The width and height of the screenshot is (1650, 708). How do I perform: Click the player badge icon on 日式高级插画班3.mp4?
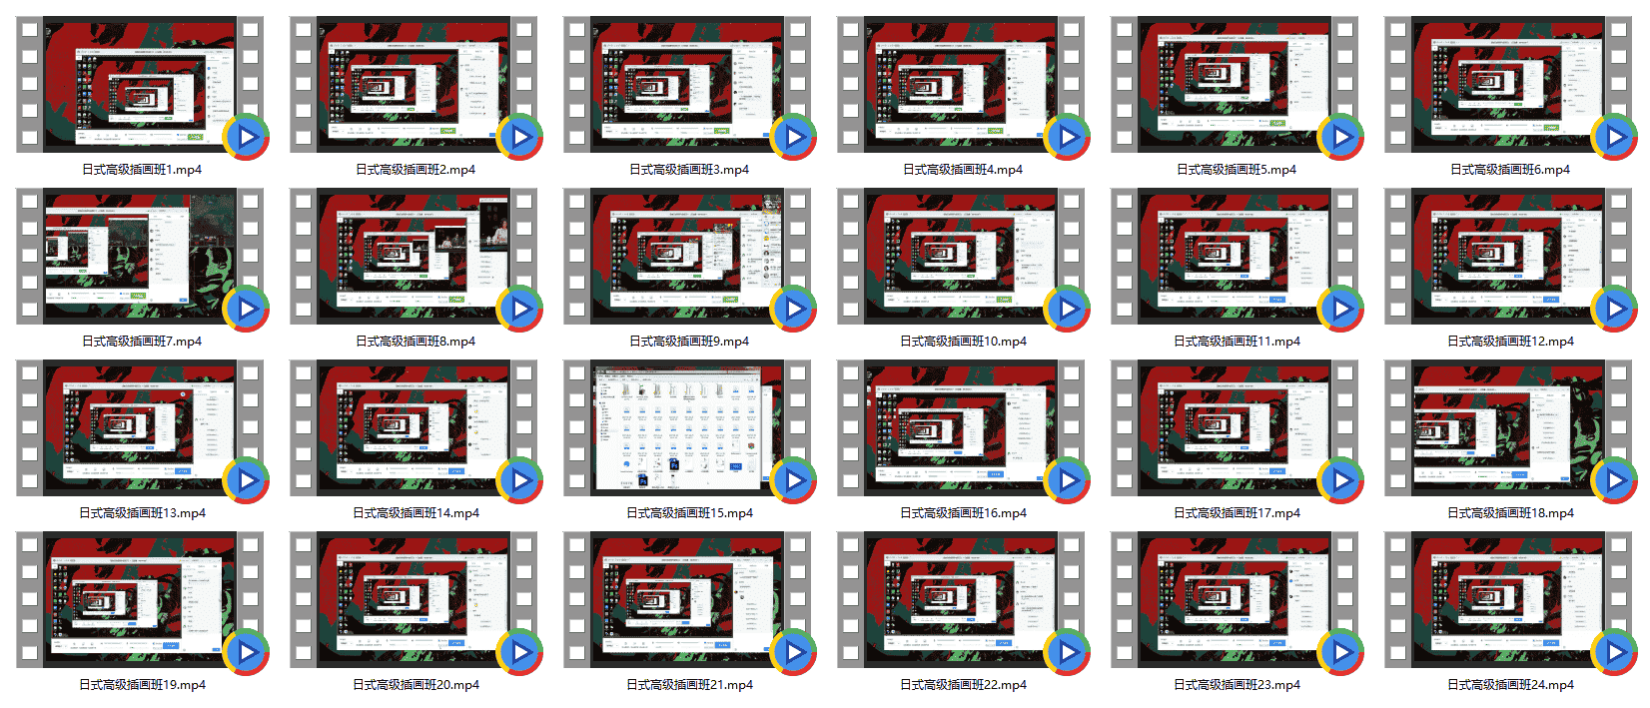click(793, 137)
